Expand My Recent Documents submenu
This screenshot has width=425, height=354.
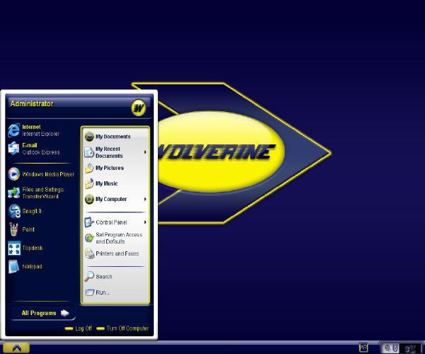point(115,152)
